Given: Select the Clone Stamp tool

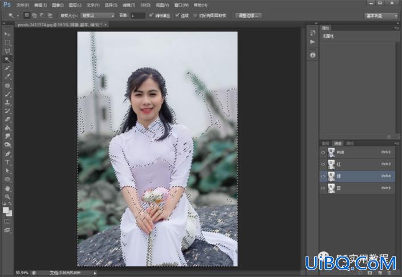Looking at the screenshot, I should (x=7, y=102).
